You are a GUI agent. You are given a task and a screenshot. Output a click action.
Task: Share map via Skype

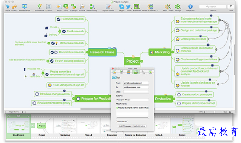[122, 8]
